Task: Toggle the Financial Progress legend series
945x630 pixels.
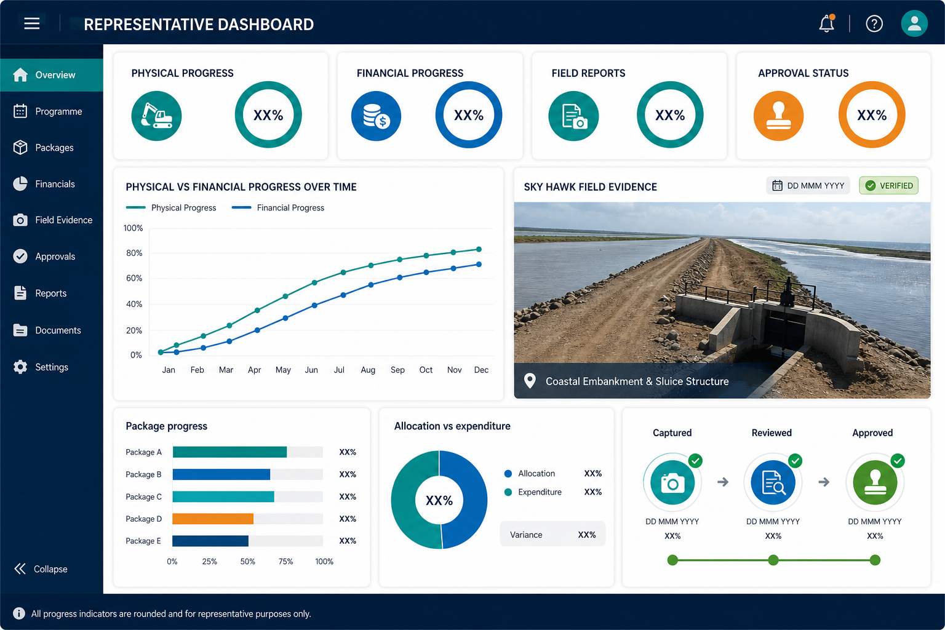Action: coord(278,208)
